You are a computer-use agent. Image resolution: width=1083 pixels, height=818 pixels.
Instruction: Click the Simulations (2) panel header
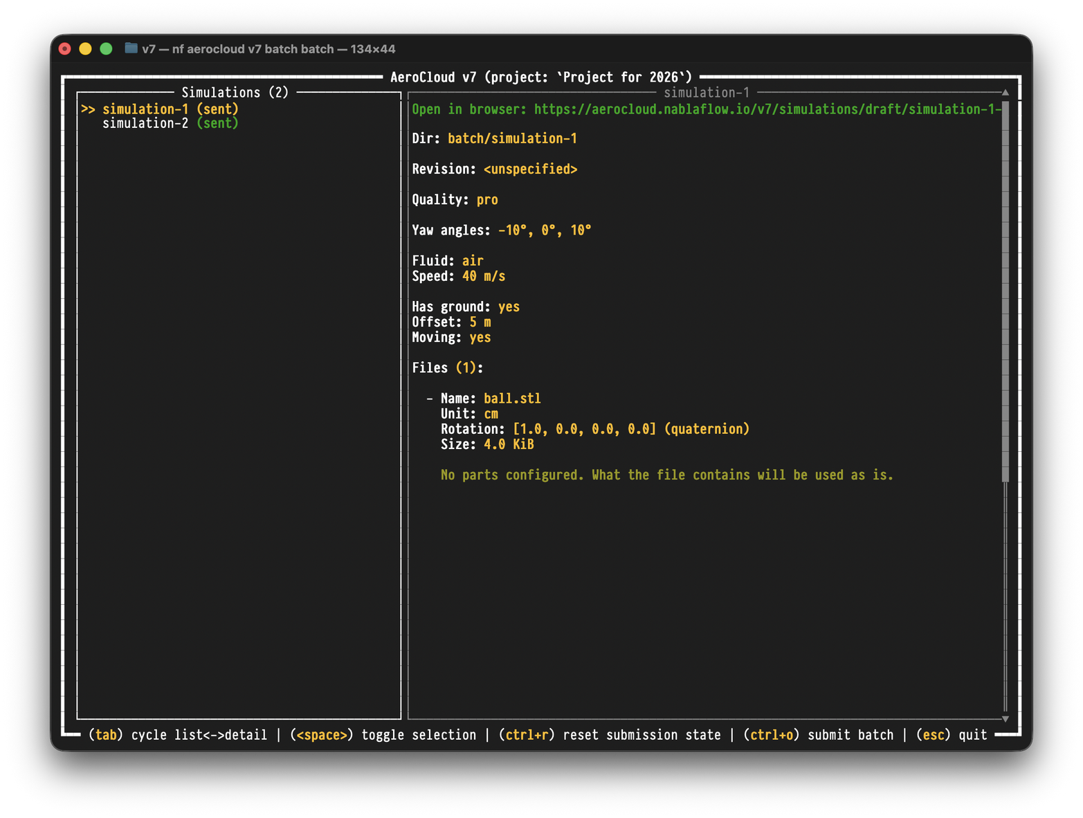point(235,93)
